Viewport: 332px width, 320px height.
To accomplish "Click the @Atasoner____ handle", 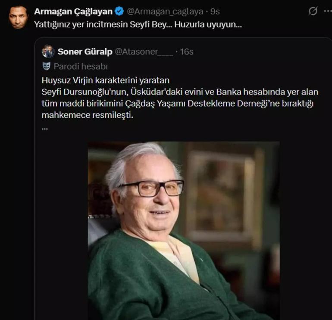I will [x=144, y=52].
